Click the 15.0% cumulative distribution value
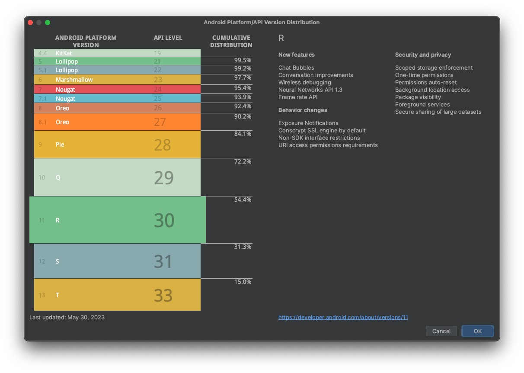The image size is (524, 373). 243,282
